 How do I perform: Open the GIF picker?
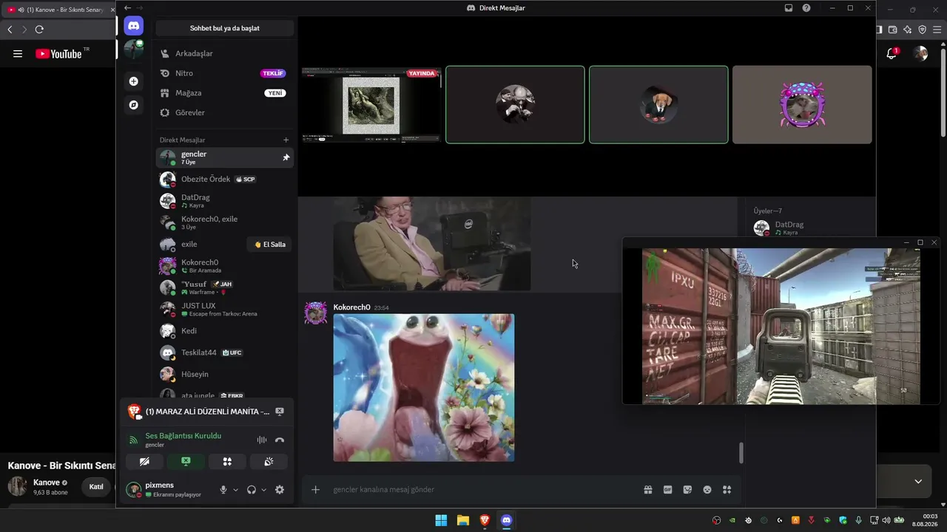(668, 489)
